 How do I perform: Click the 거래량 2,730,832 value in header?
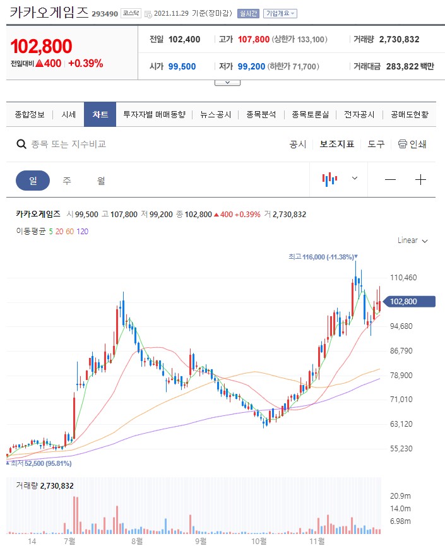click(x=399, y=40)
